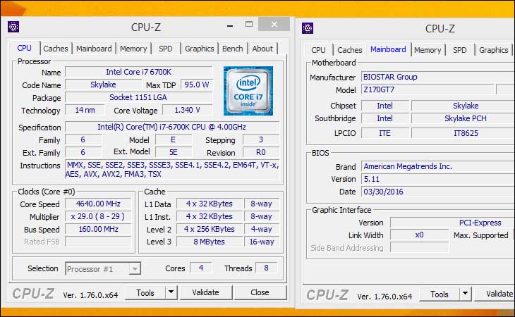Image resolution: width=515 pixels, height=317 pixels.
Task: Click the Max TDP value '95.0 W'
Action: click(x=196, y=85)
